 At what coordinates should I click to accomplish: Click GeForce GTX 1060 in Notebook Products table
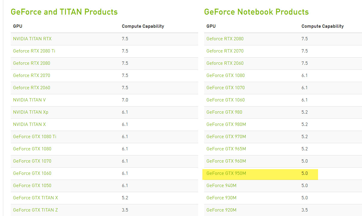226,100
